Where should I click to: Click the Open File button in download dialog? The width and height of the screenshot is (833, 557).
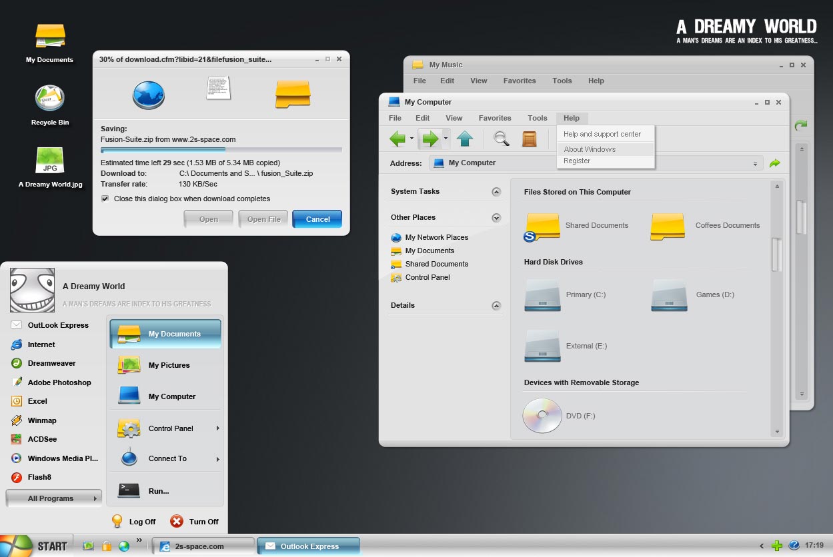pyautogui.click(x=263, y=219)
